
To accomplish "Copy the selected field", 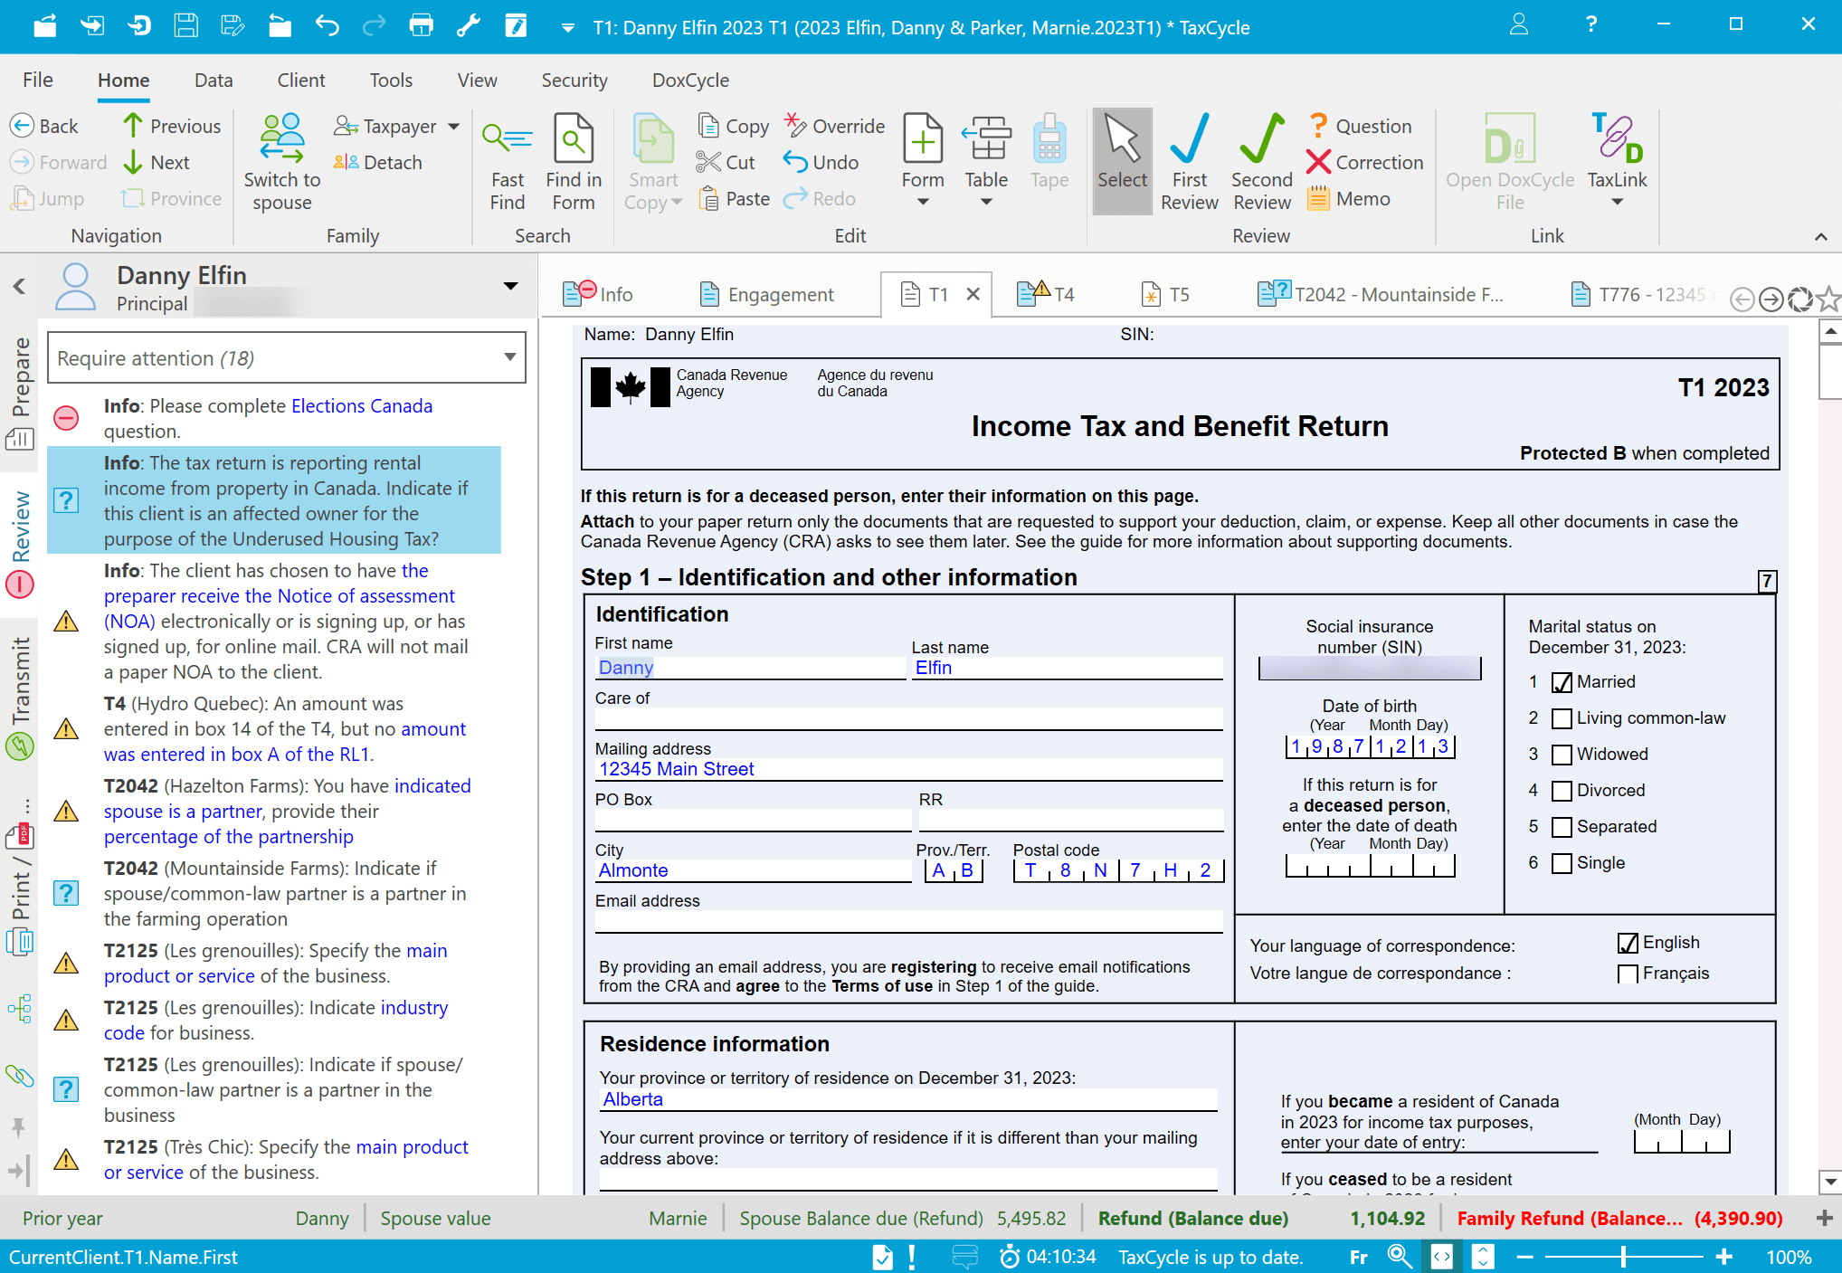I will [734, 126].
